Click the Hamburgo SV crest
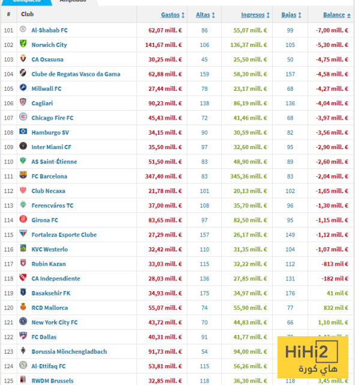Image resolution: width=355 pixels, height=385 pixels. [23, 132]
